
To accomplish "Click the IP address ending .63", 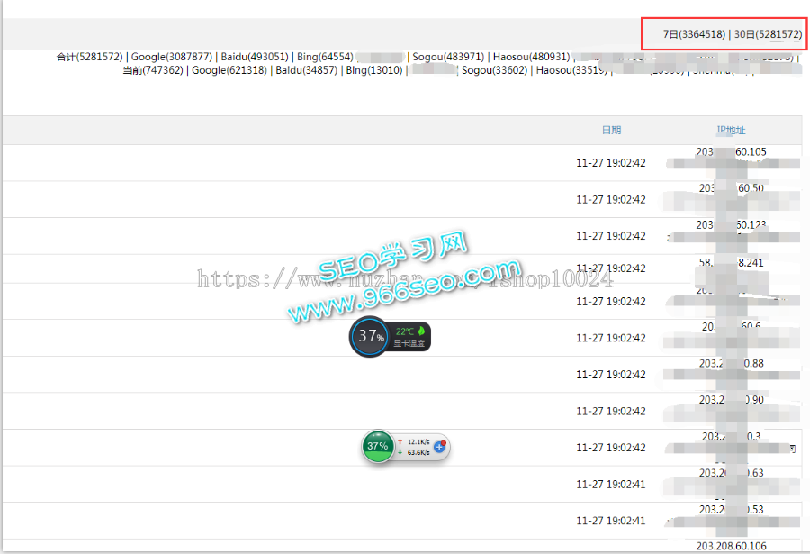I will pyautogui.click(x=731, y=473).
